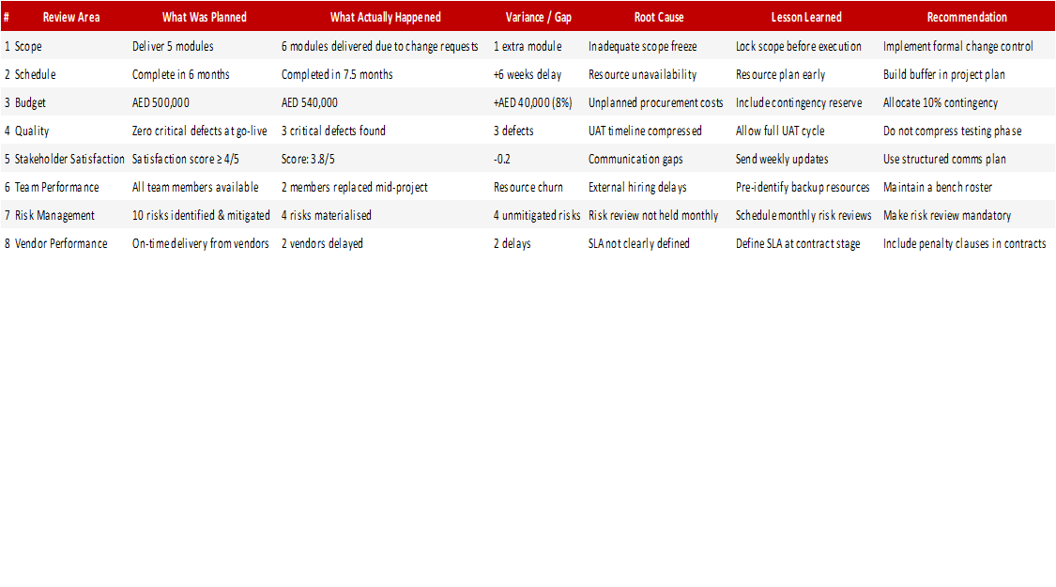Click 'Implement formal change control' cell
Image resolution: width=1056 pixels, height=587 pixels.
pos(958,47)
